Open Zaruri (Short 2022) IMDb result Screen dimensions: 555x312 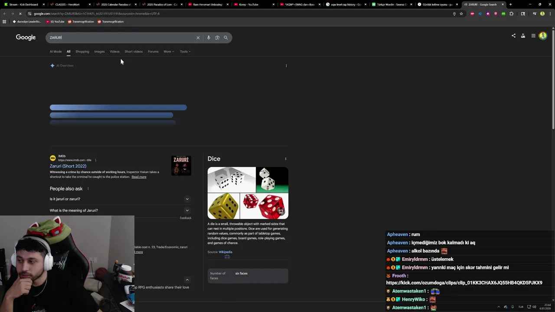click(68, 166)
